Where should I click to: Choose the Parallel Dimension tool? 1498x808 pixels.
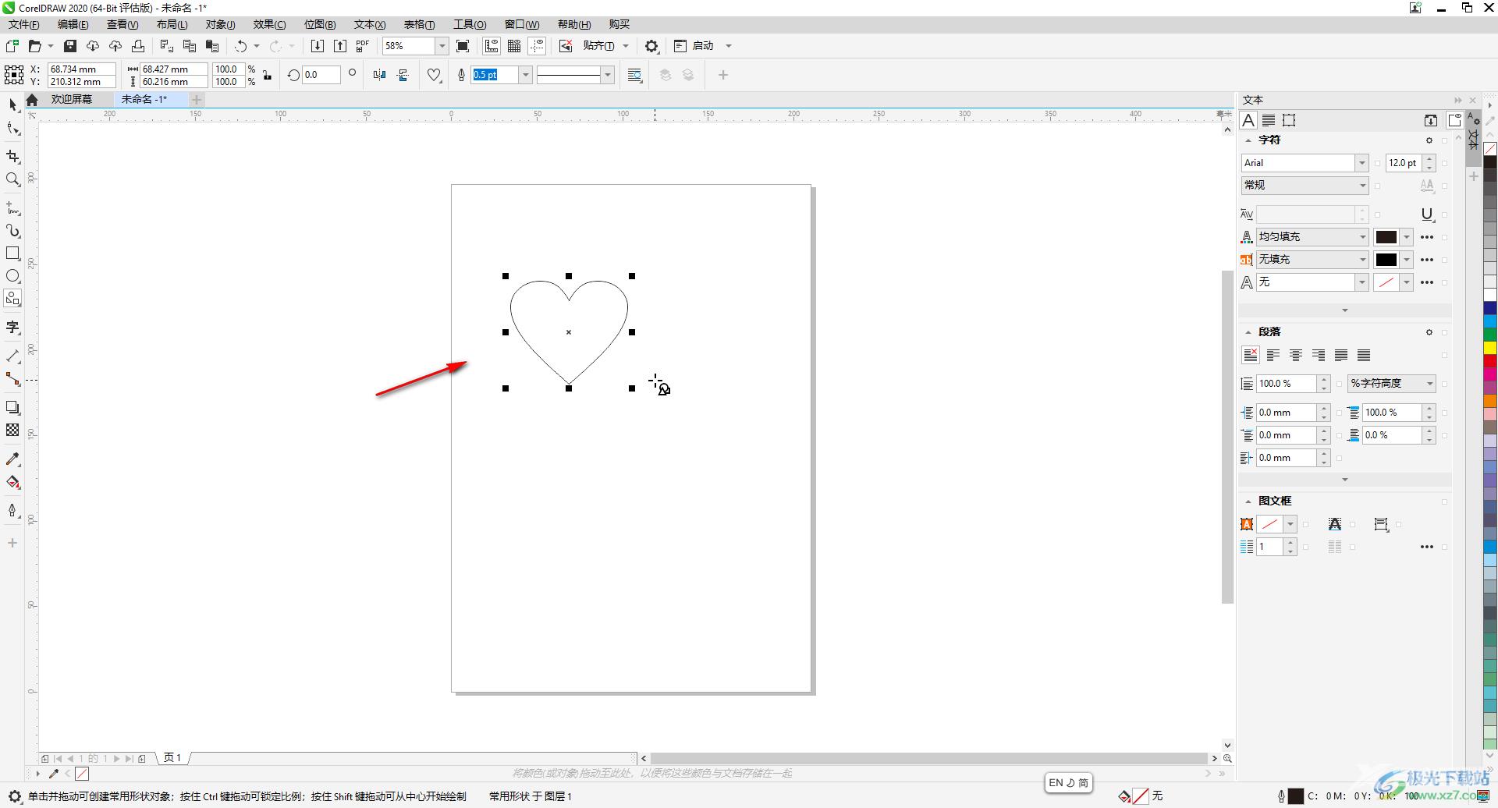pos(12,356)
